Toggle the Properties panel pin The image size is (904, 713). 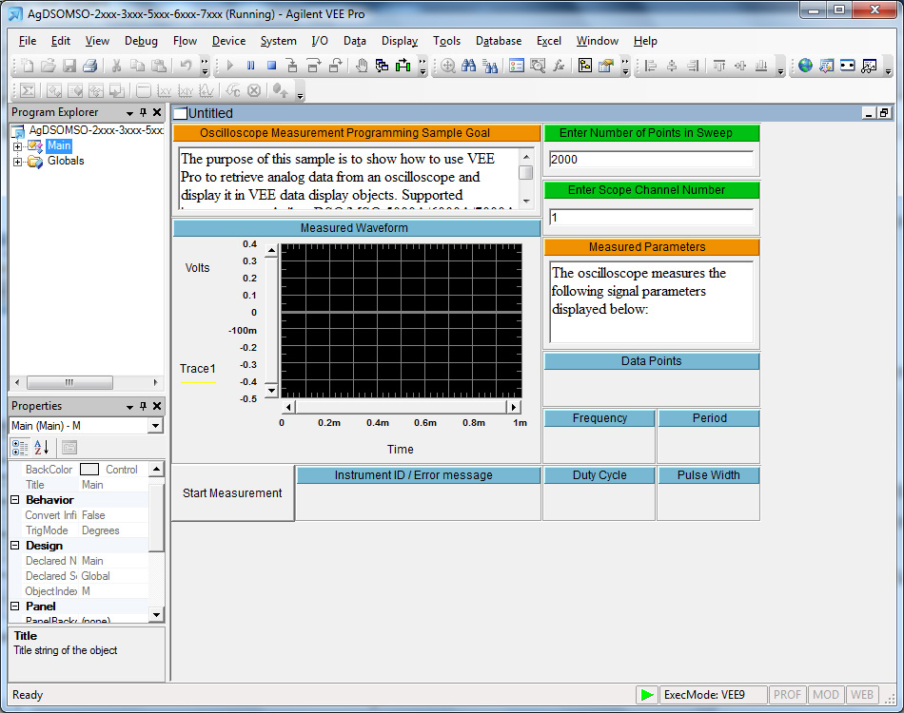[143, 406]
